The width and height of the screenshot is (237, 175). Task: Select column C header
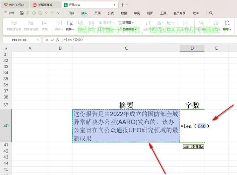[x=126, y=48]
